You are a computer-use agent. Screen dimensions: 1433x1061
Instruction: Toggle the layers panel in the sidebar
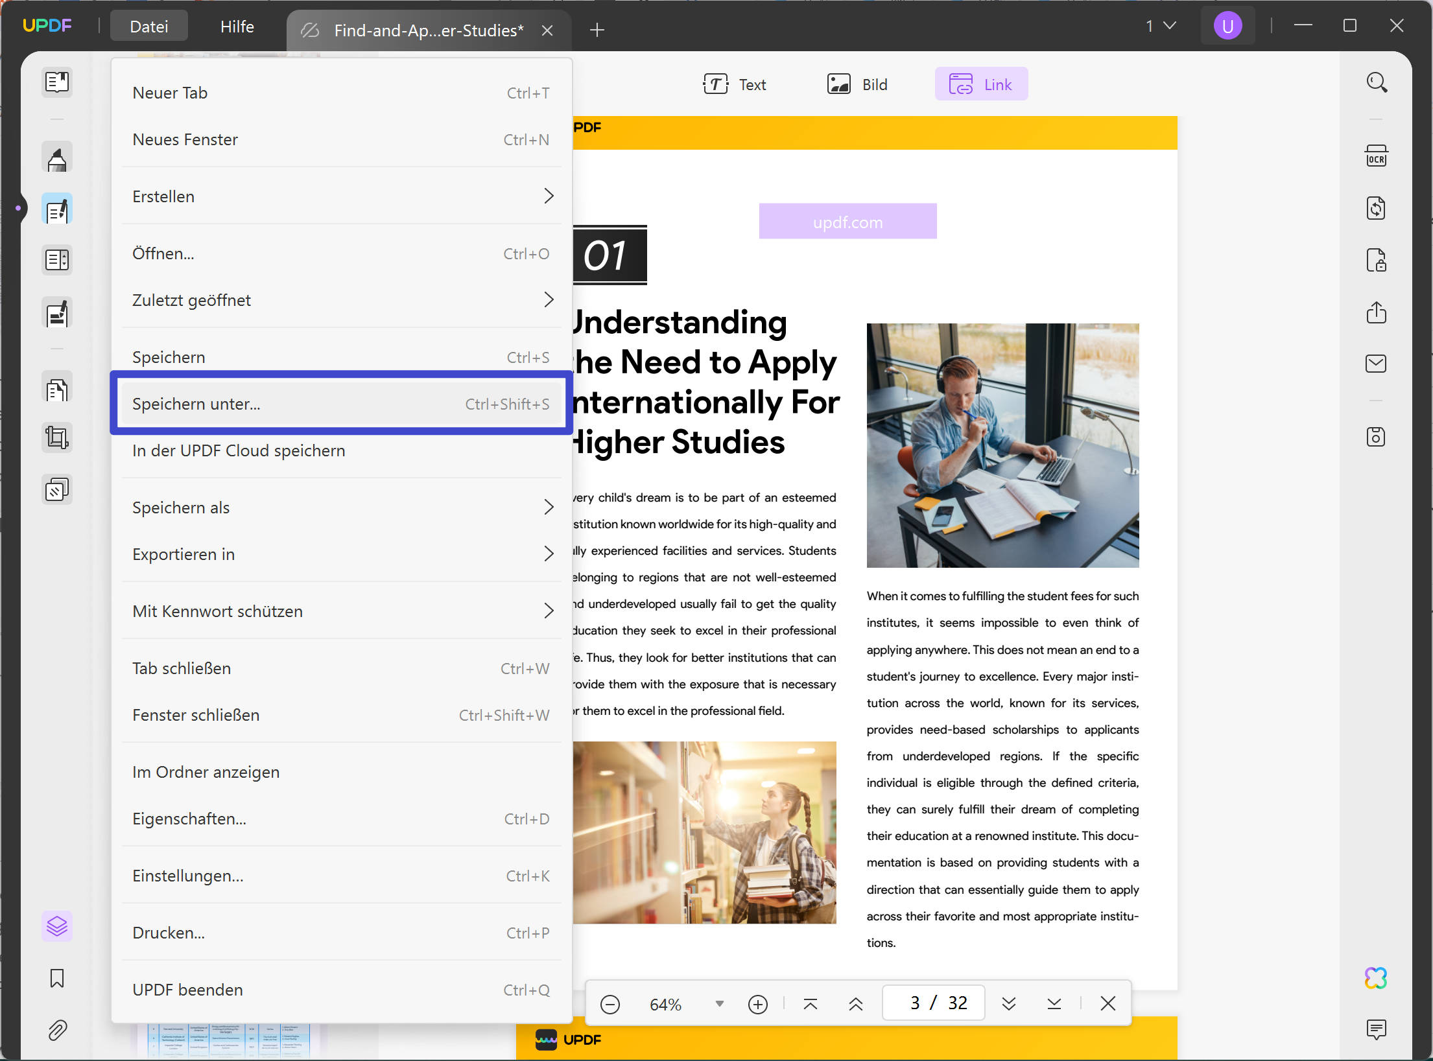(x=57, y=926)
